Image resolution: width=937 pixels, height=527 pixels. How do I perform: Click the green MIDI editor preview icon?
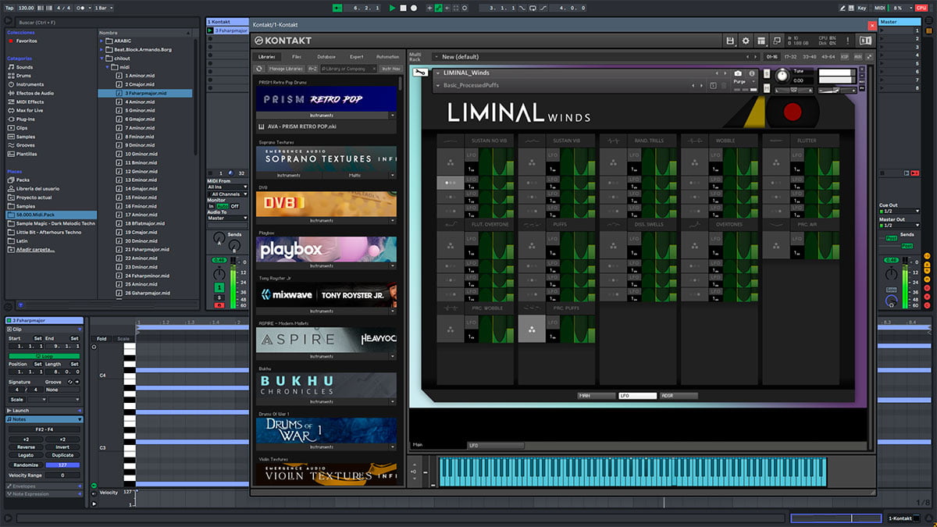(x=94, y=486)
